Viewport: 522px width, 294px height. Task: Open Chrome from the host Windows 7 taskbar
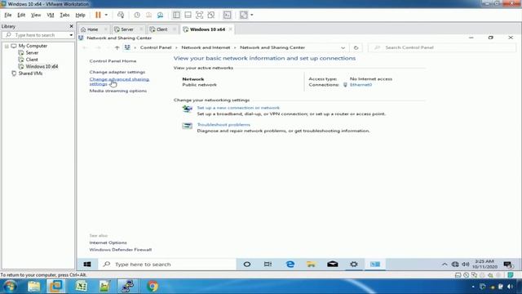click(153, 287)
